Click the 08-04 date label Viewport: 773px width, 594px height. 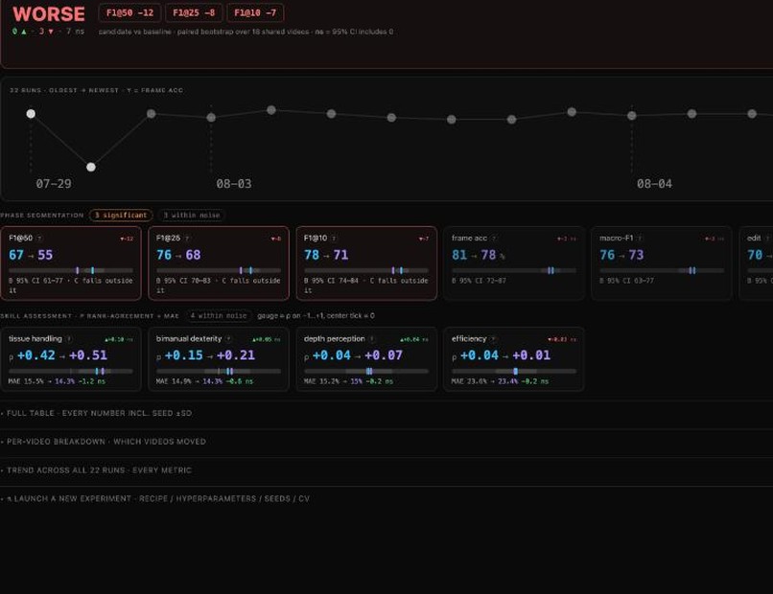[x=654, y=184]
